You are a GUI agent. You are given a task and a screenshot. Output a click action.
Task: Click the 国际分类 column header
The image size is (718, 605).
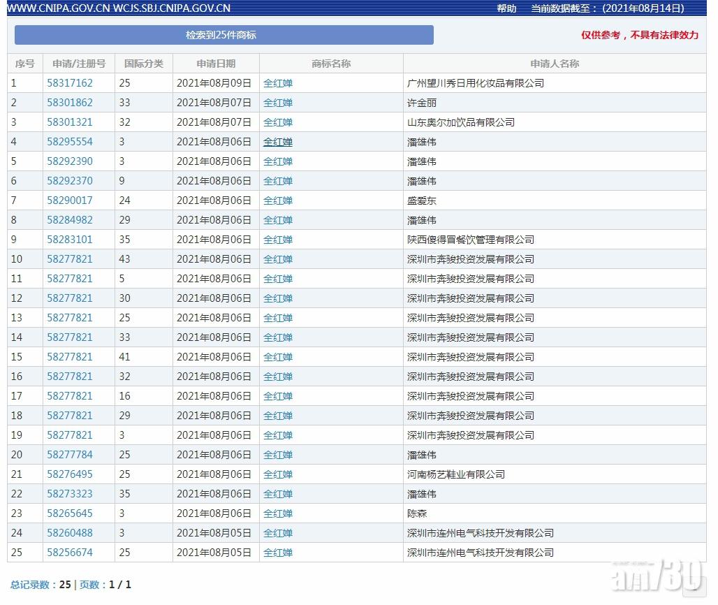144,64
